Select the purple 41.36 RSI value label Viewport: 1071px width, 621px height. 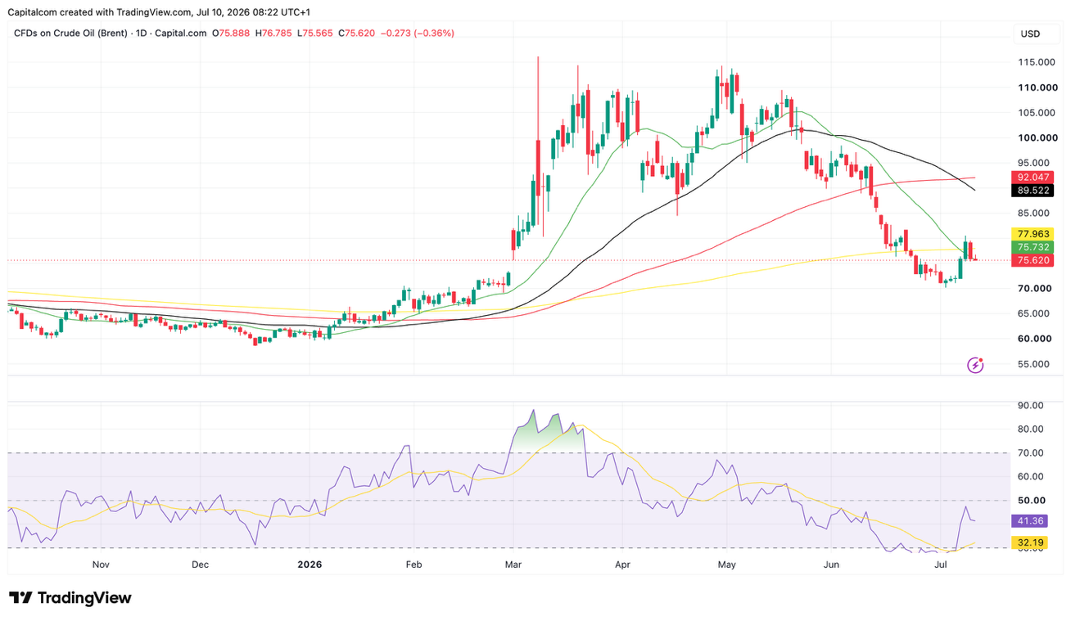(x=1030, y=520)
